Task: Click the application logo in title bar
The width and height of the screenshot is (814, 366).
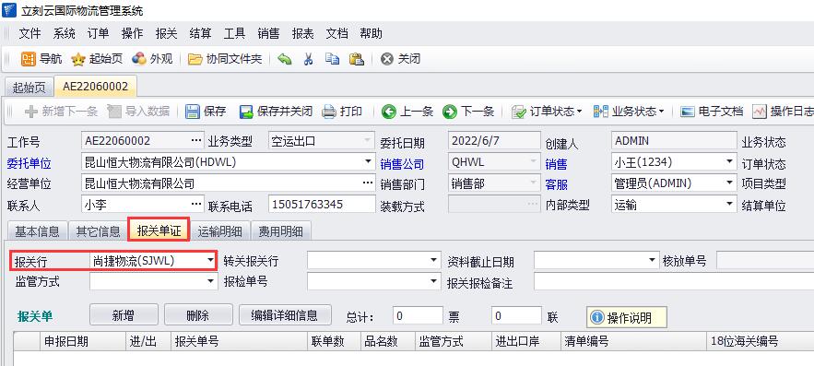Action: coord(9,10)
